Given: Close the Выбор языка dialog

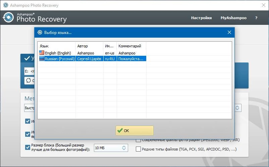Looking at the screenshot, I should [x=229, y=32].
